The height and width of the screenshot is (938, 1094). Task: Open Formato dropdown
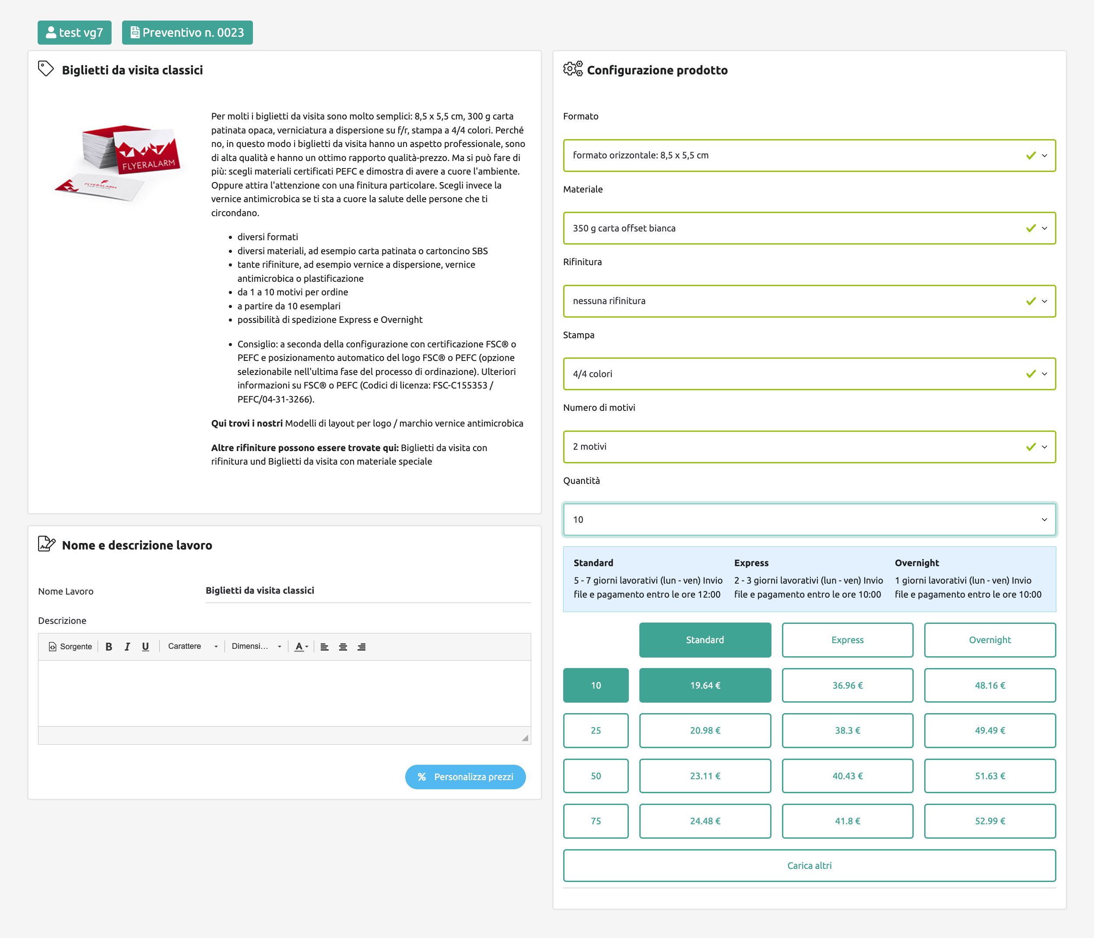click(x=809, y=155)
